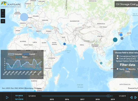Click the Powered by Esri link
This screenshot has width=138, height=101.
tap(133, 88)
